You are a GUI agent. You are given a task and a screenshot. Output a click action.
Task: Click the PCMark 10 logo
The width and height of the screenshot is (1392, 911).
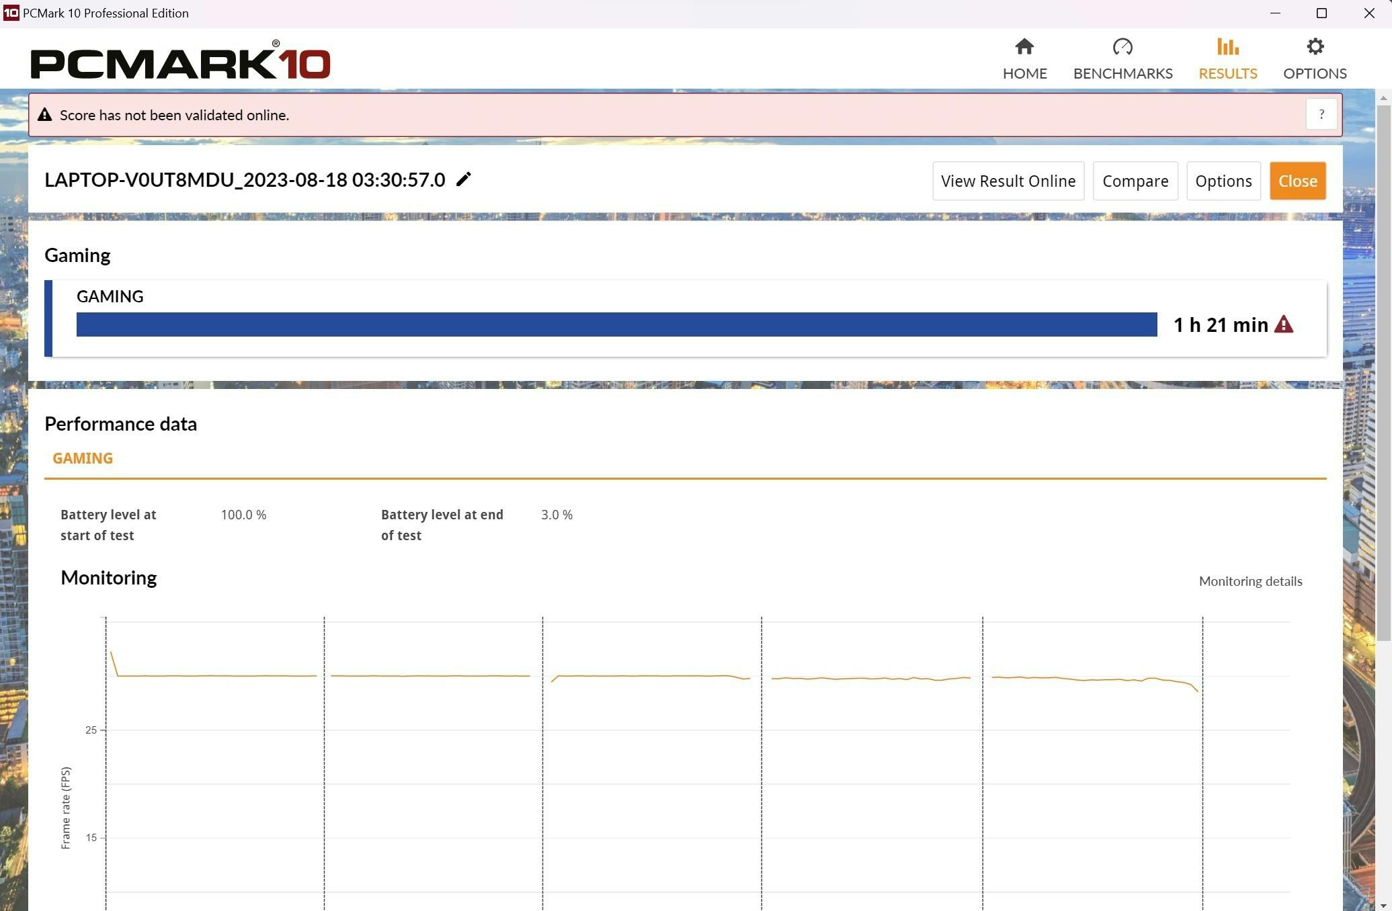coord(181,60)
